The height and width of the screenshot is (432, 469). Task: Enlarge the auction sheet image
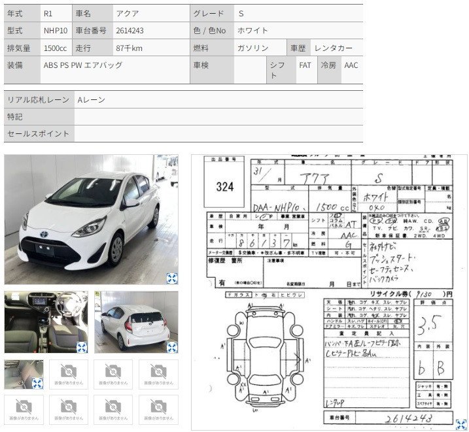point(461,425)
